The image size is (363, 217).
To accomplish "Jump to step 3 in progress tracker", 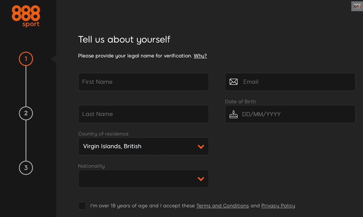I will coord(26,167).
